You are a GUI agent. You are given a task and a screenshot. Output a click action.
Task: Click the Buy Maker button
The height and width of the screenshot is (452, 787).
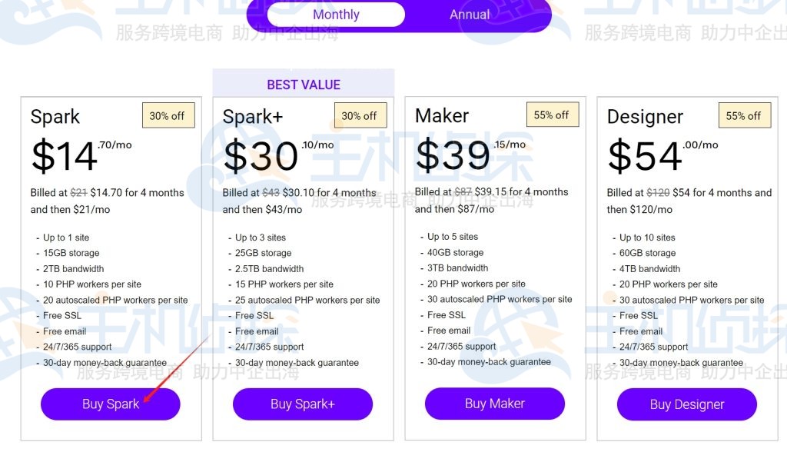[x=494, y=403]
